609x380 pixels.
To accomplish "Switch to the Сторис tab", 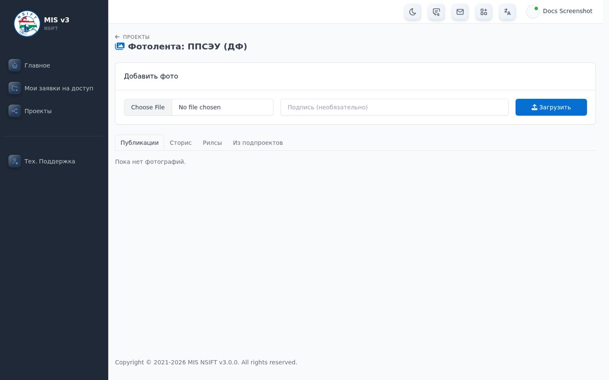I will [x=181, y=143].
